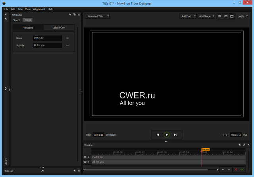Switch to the Object tab
The height and width of the screenshot is (177, 254).
tap(16, 20)
